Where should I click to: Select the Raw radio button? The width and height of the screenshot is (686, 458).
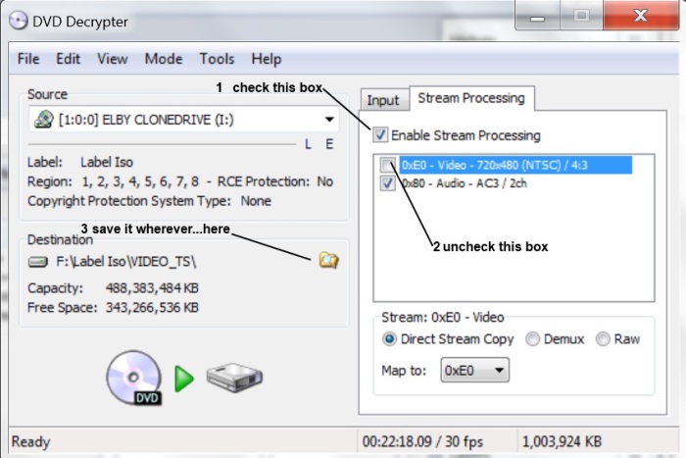[603, 339]
